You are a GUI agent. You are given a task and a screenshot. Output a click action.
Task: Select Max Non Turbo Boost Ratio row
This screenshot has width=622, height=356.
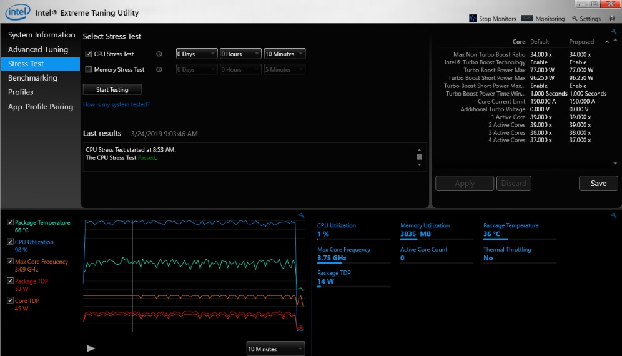tap(522, 54)
